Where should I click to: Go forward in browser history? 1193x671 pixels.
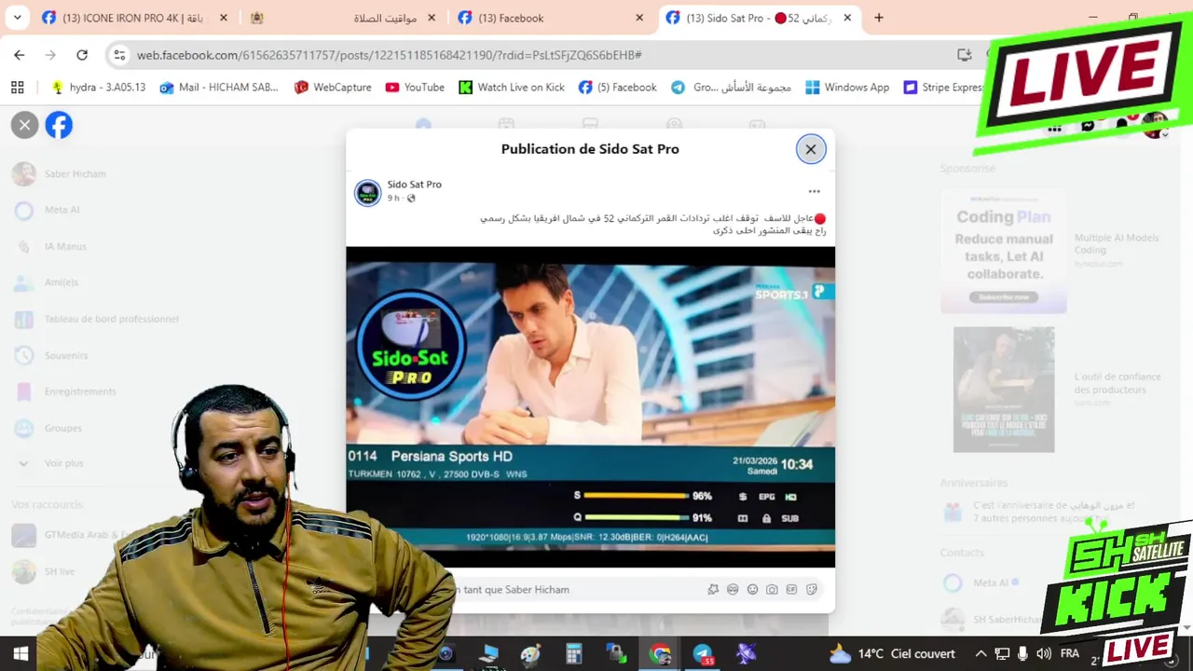pyautogui.click(x=50, y=55)
